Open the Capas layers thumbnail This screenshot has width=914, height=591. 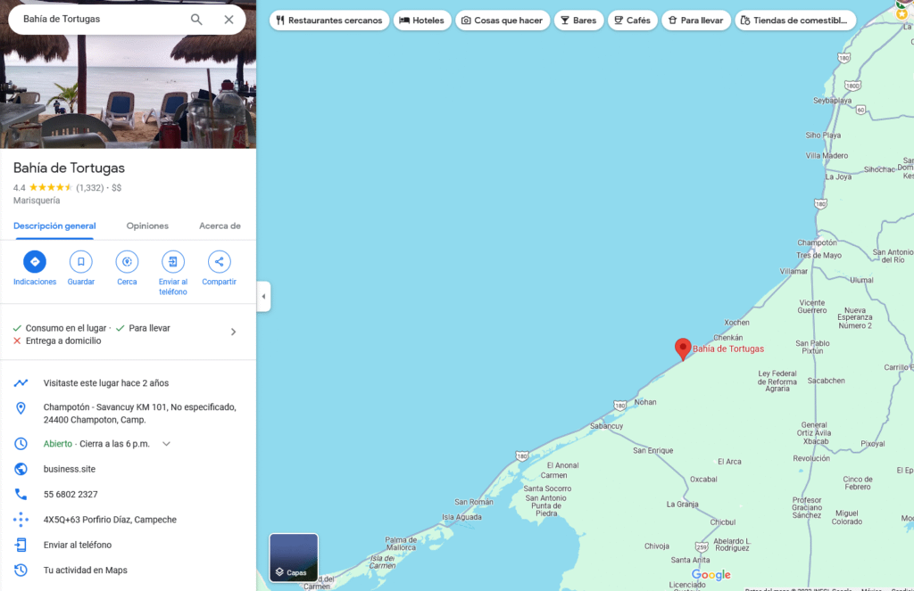click(294, 557)
